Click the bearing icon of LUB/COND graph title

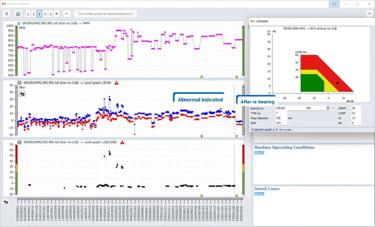click(x=20, y=143)
